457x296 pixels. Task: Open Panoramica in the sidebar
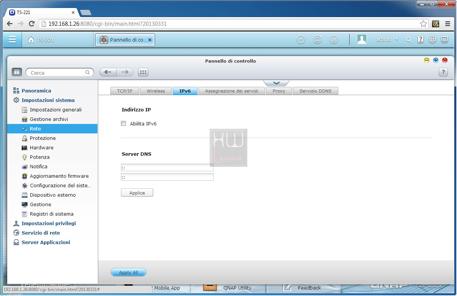click(x=36, y=91)
